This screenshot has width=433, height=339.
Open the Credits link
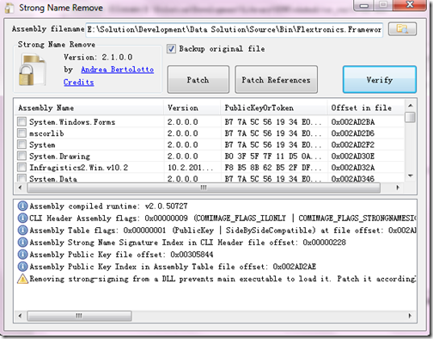[79, 83]
